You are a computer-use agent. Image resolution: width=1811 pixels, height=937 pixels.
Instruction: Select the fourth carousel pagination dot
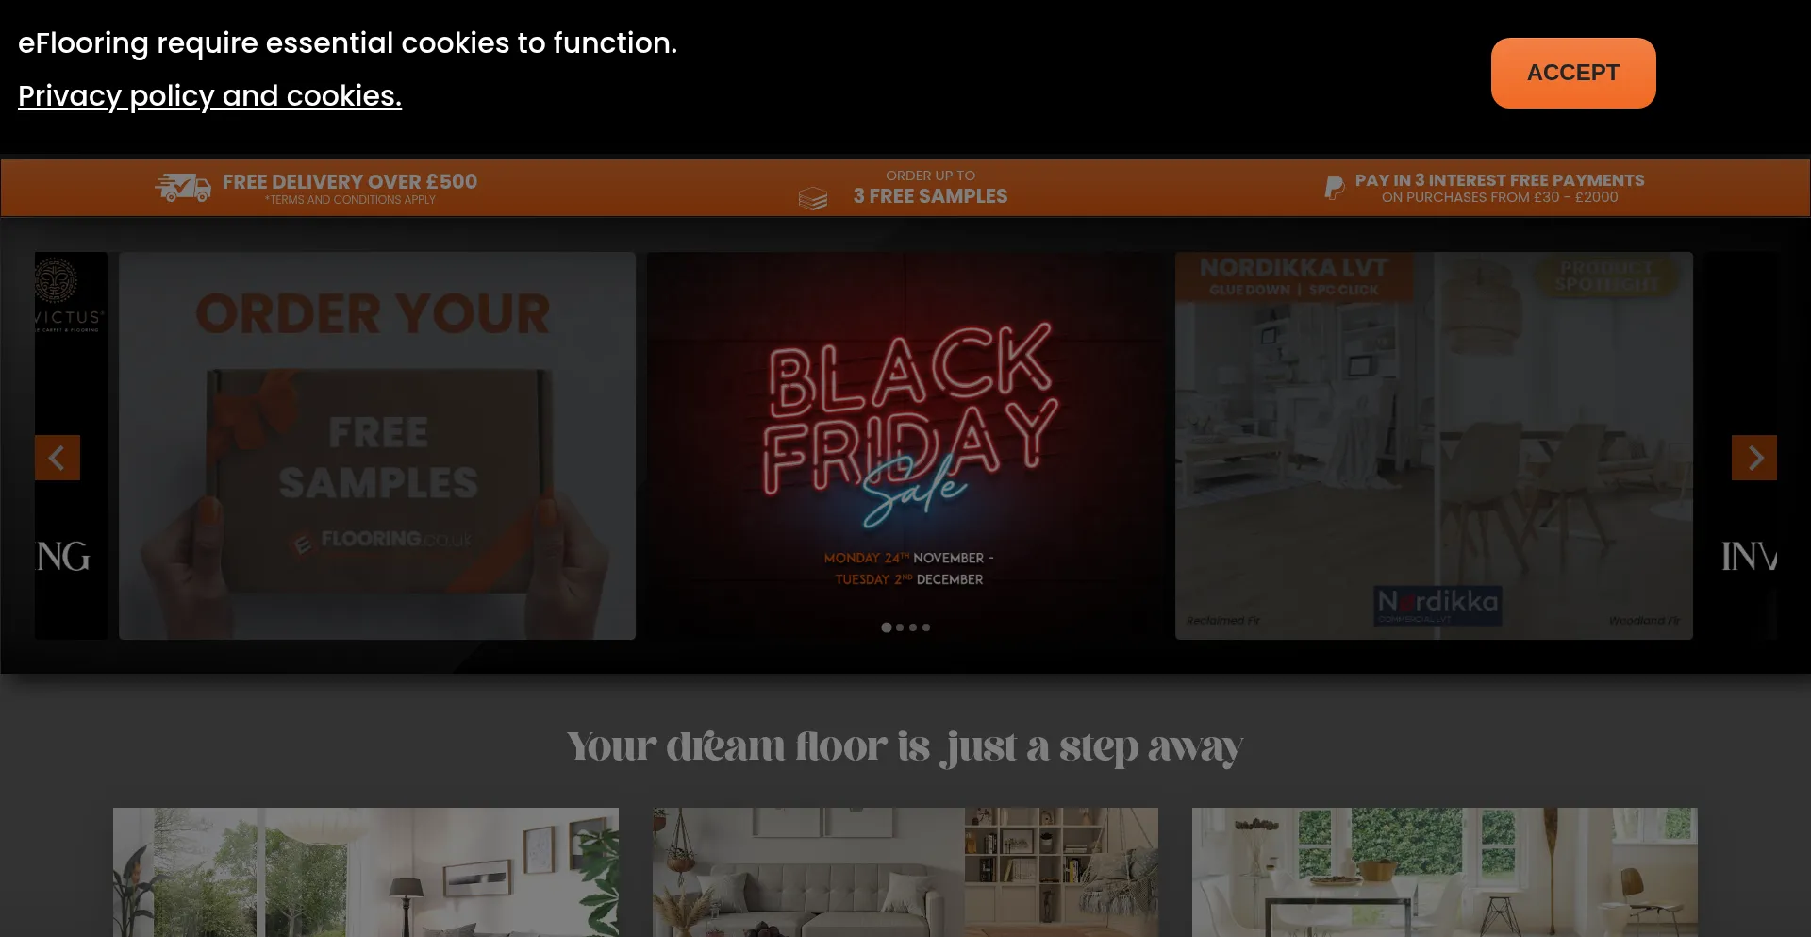[926, 627]
